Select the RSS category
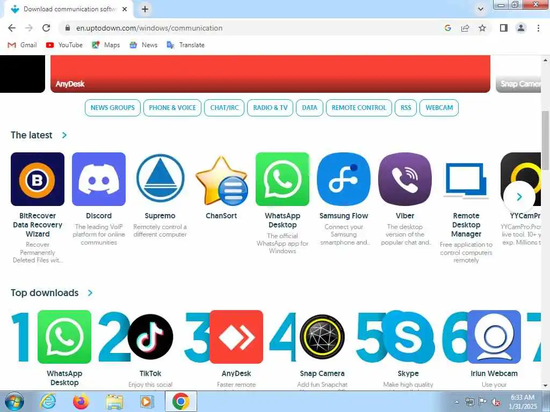 [x=406, y=108]
